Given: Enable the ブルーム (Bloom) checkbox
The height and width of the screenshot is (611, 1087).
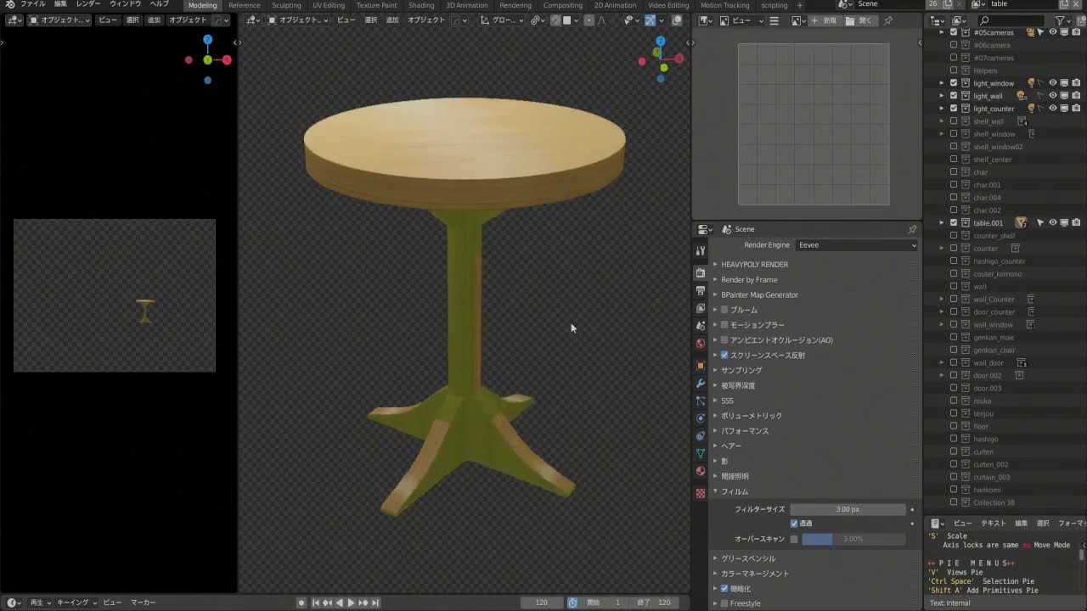Looking at the screenshot, I should coord(724,310).
